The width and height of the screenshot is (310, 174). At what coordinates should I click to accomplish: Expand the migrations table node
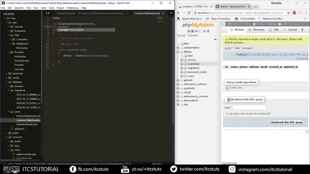tap(182, 68)
